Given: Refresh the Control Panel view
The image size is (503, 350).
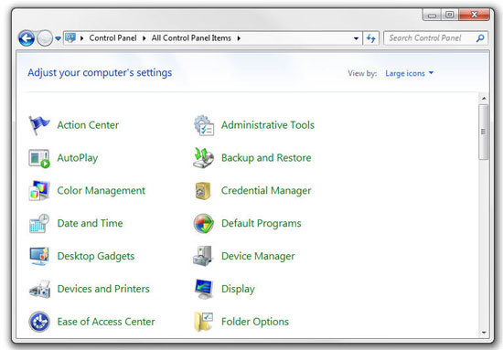Looking at the screenshot, I should pyautogui.click(x=371, y=38).
